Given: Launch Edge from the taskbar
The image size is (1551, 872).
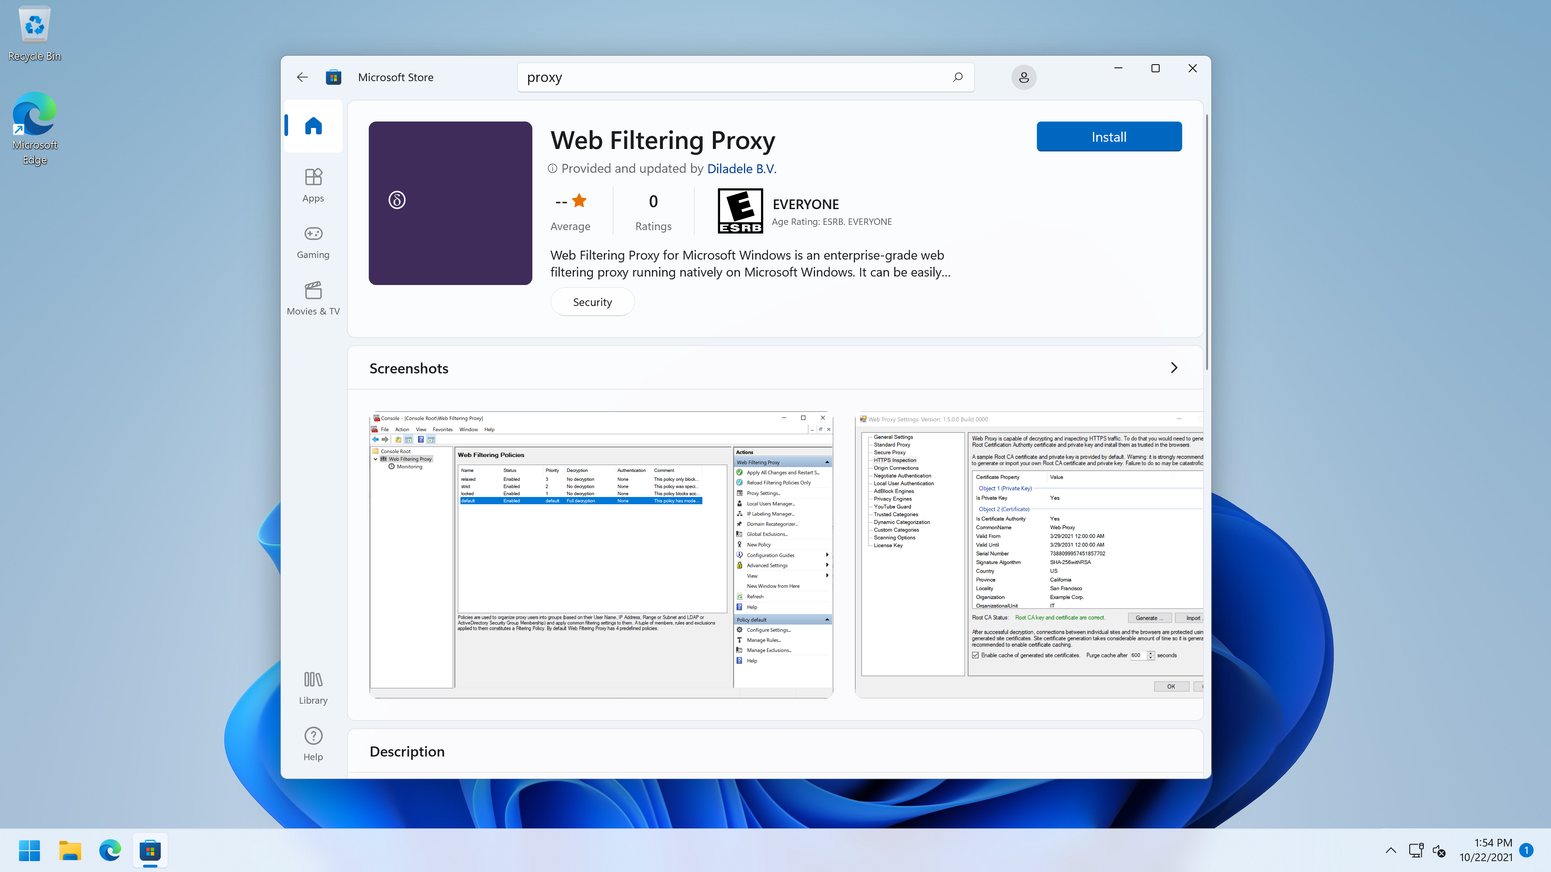Looking at the screenshot, I should tap(110, 850).
